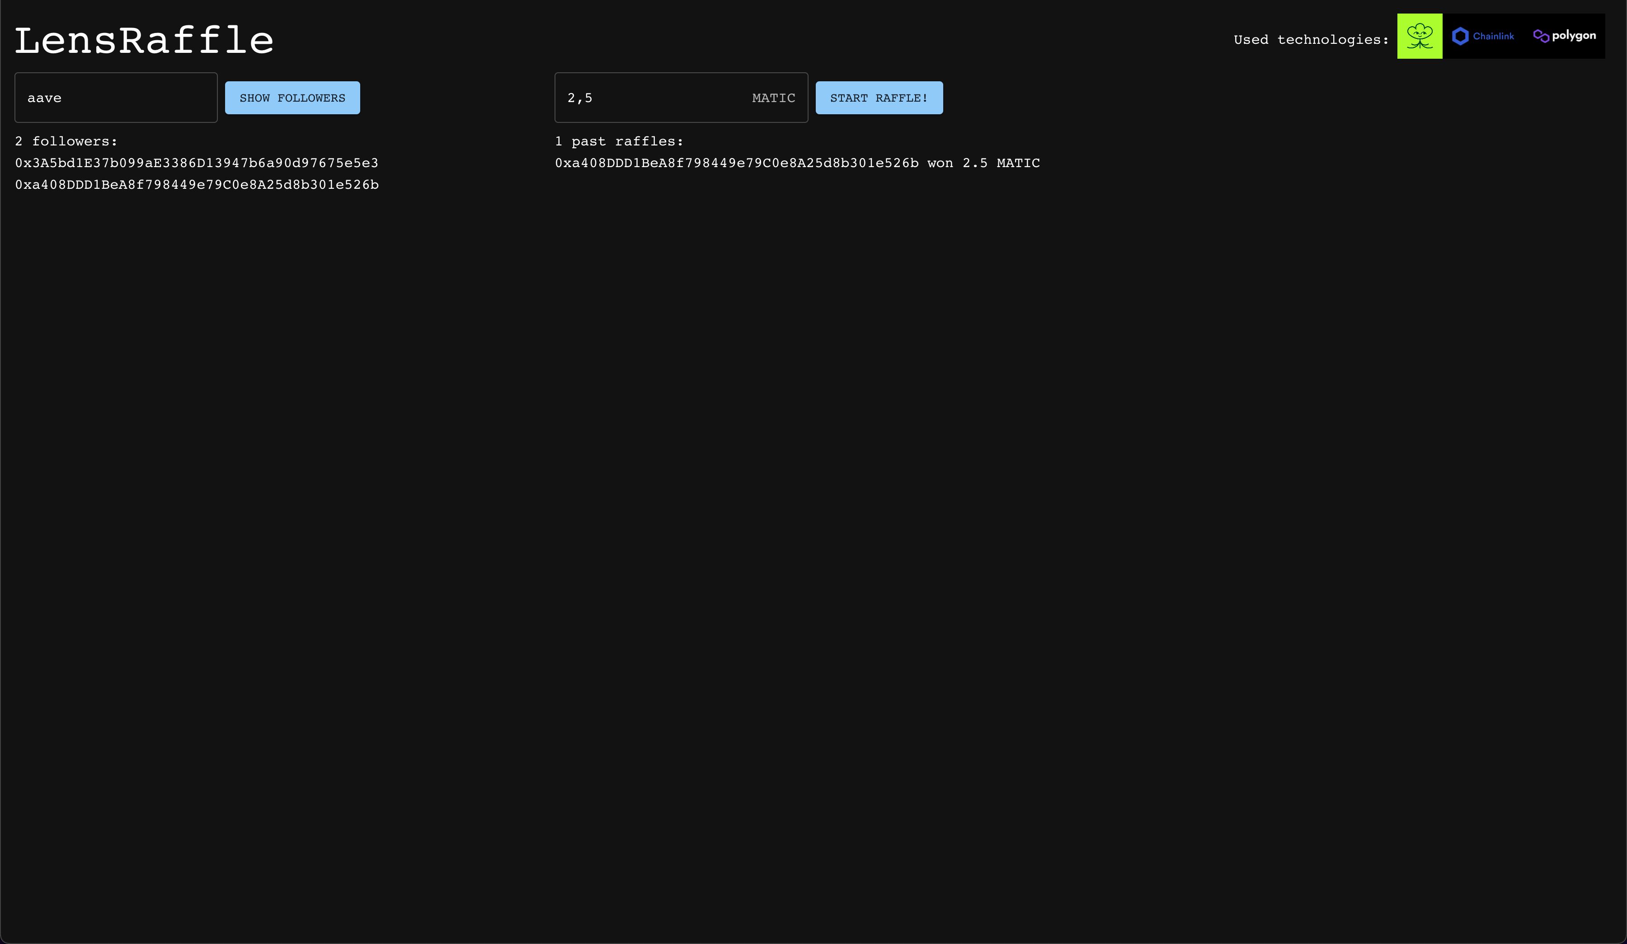The width and height of the screenshot is (1627, 944).
Task: Click the SHOW FOLLOWERS button
Action: pyautogui.click(x=292, y=98)
